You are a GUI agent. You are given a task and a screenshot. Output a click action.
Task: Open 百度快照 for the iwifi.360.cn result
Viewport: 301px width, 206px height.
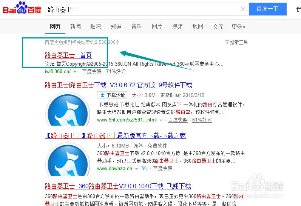(x=92, y=72)
